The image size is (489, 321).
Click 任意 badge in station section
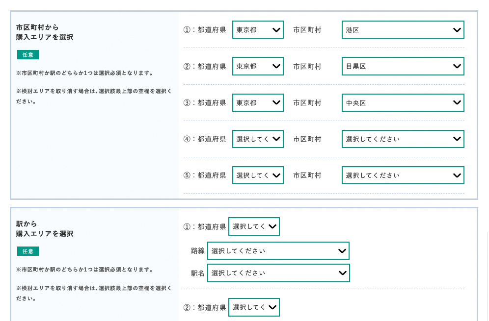tap(28, 251)
